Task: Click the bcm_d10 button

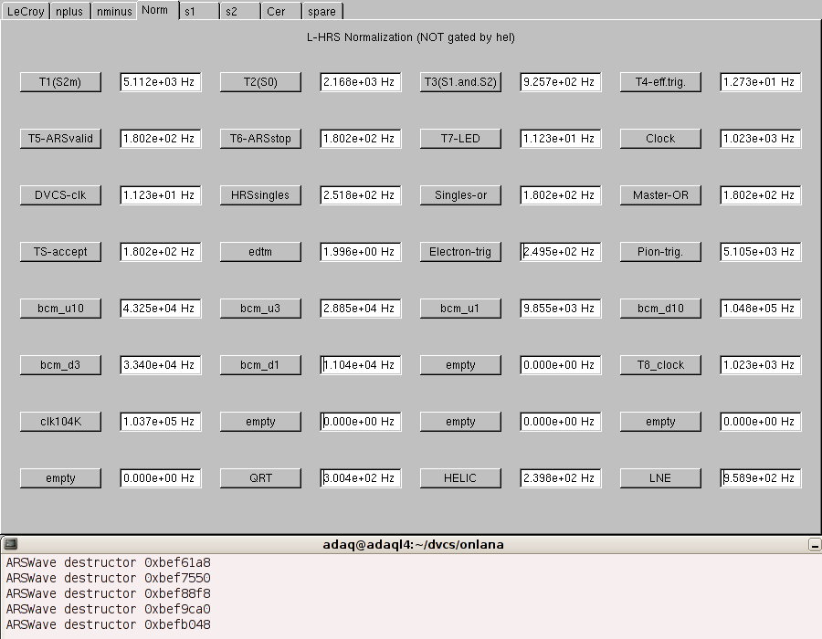Action: coord(660,308)
